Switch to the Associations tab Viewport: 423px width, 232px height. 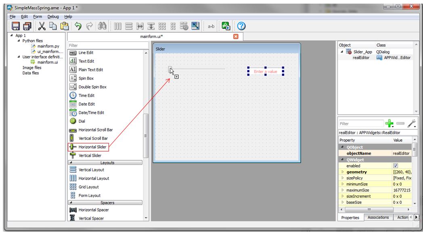[379, 217]
